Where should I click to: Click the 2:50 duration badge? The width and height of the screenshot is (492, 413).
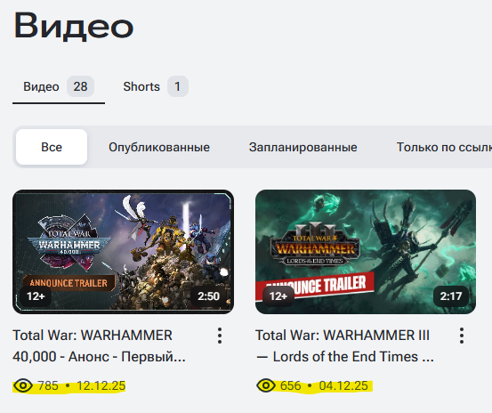208,296
